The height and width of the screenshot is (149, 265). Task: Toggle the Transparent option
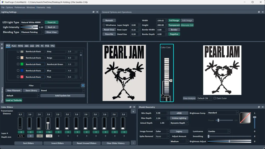[x=174, y=25]
